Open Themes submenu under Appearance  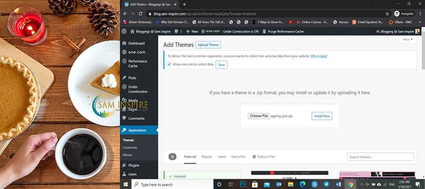pos(128,140)
